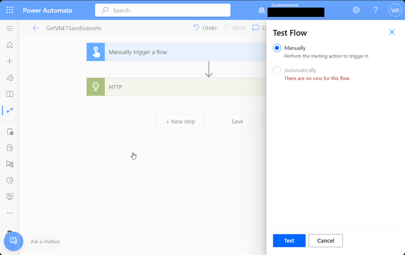This screenshot has width=405, height=255.
Task: Click Undo in the command bar
Action: [x=205, y=28]
